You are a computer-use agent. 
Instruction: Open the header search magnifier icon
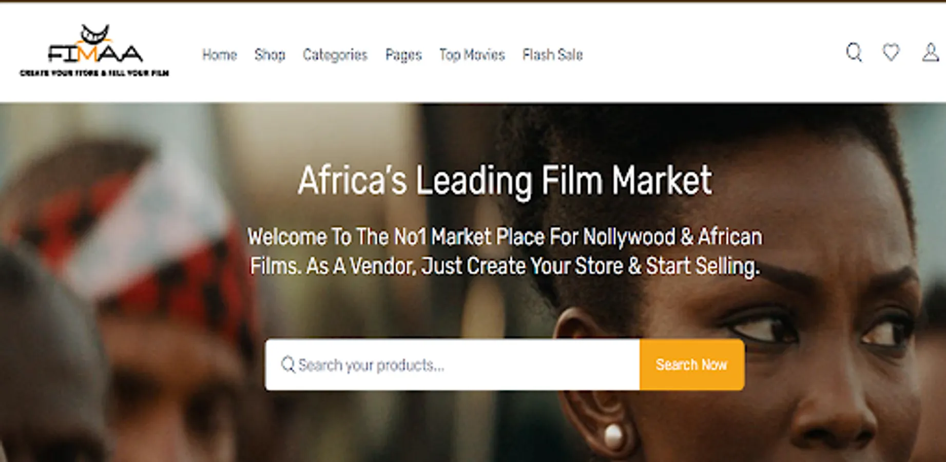(854, 52)
